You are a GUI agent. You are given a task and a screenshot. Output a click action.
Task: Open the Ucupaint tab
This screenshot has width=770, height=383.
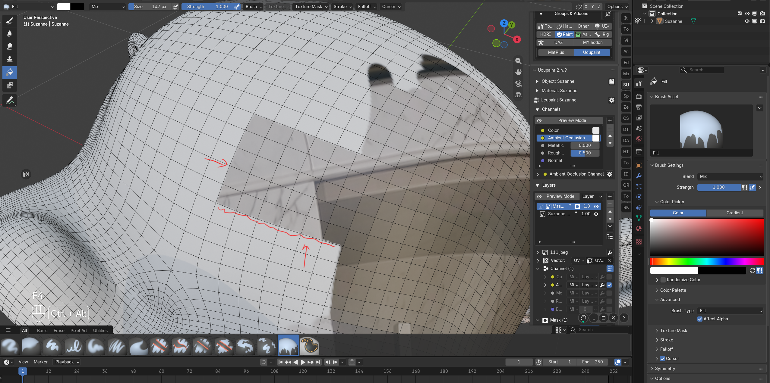tap(592, 53)
